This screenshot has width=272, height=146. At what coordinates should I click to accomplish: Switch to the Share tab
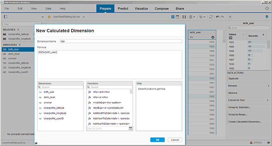(180, 8)
